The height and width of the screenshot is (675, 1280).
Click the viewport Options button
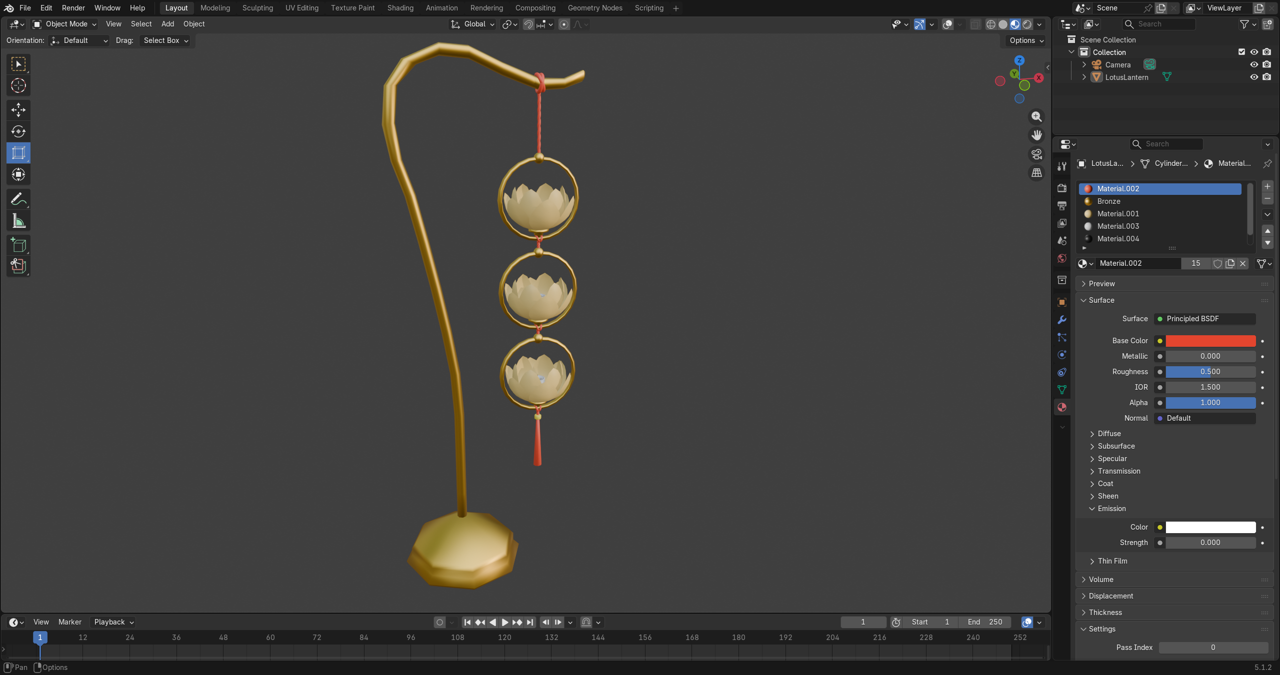click(1026, 40)
